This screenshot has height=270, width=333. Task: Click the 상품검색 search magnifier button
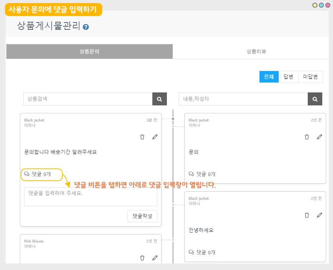pos(160,99)
